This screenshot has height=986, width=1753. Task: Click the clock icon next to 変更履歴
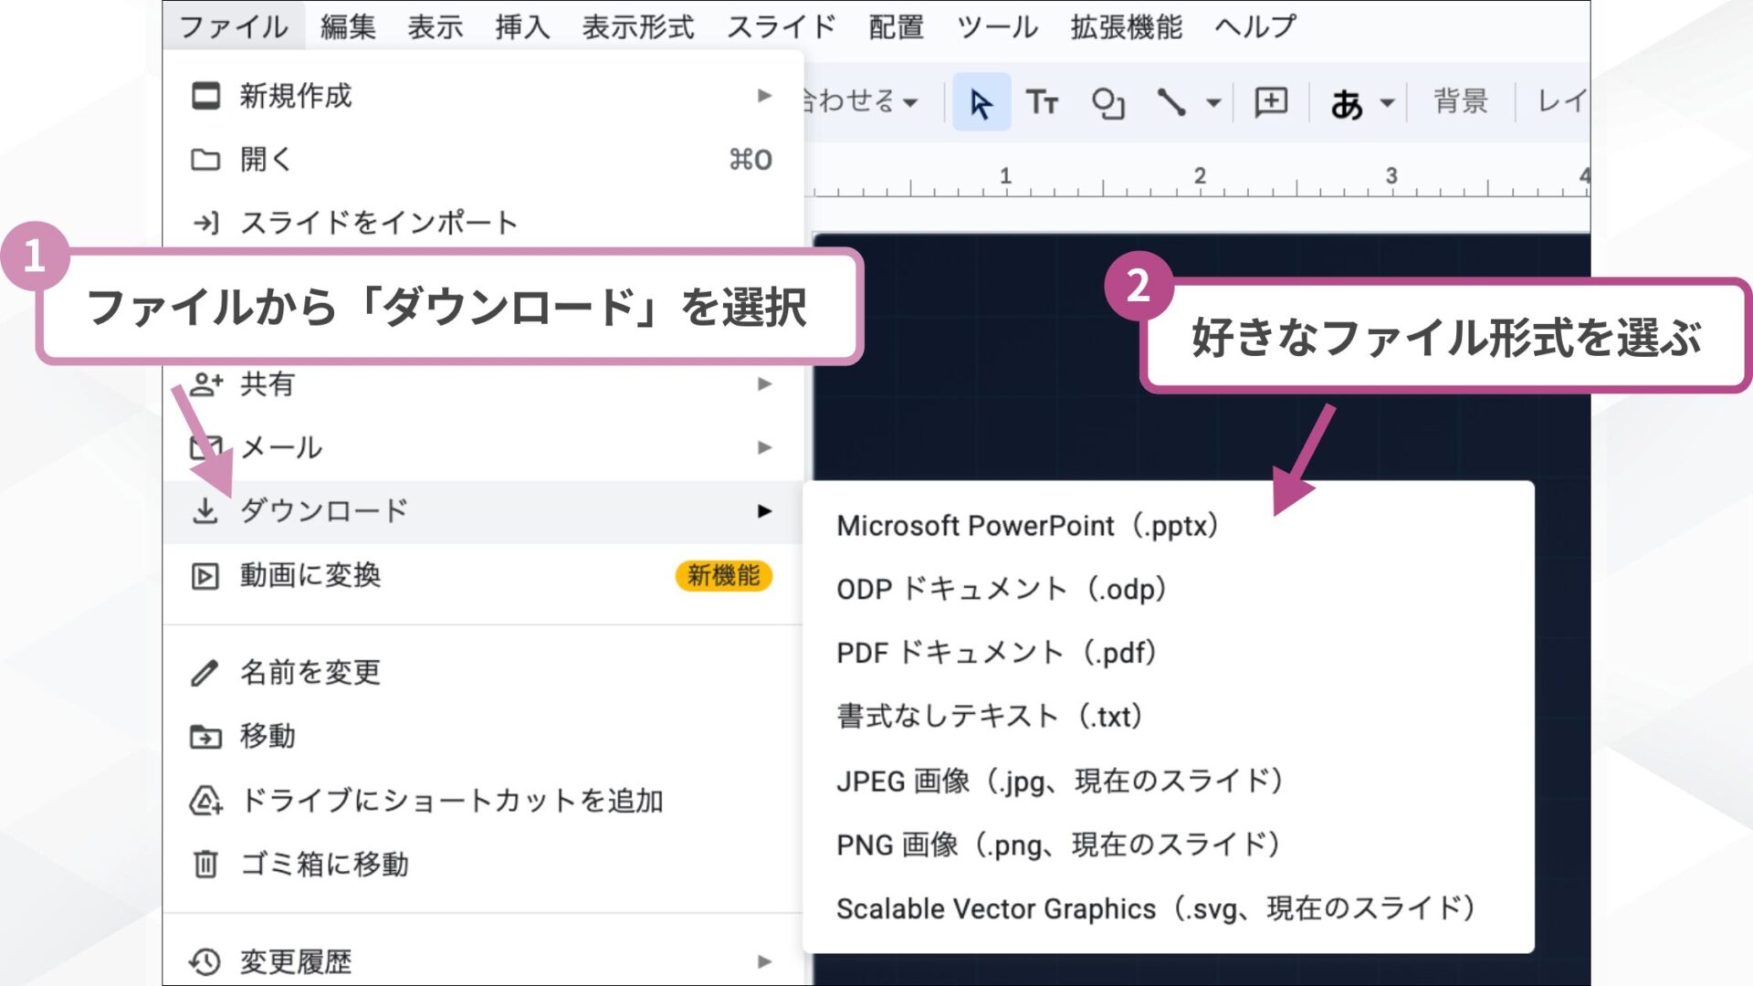[x=205, y=960]
